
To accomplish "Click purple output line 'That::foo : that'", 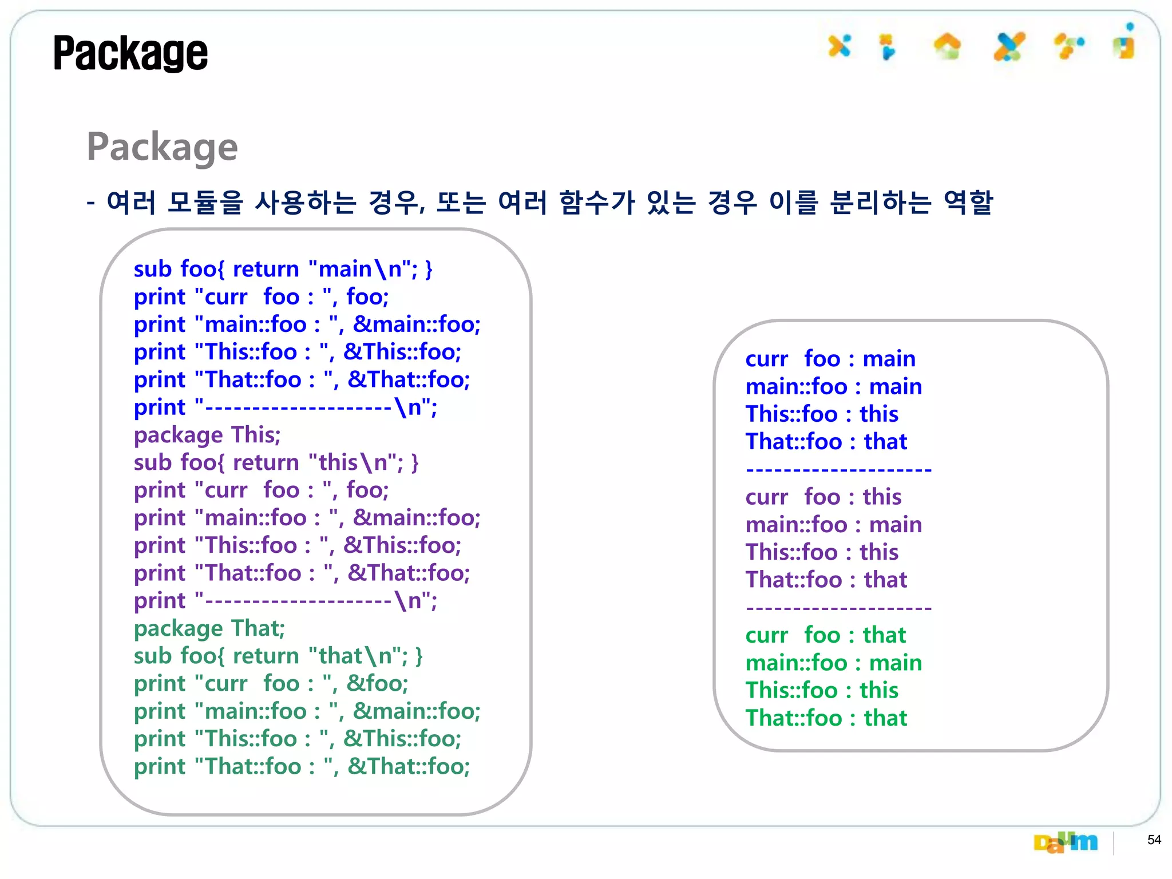I will 826,580.
